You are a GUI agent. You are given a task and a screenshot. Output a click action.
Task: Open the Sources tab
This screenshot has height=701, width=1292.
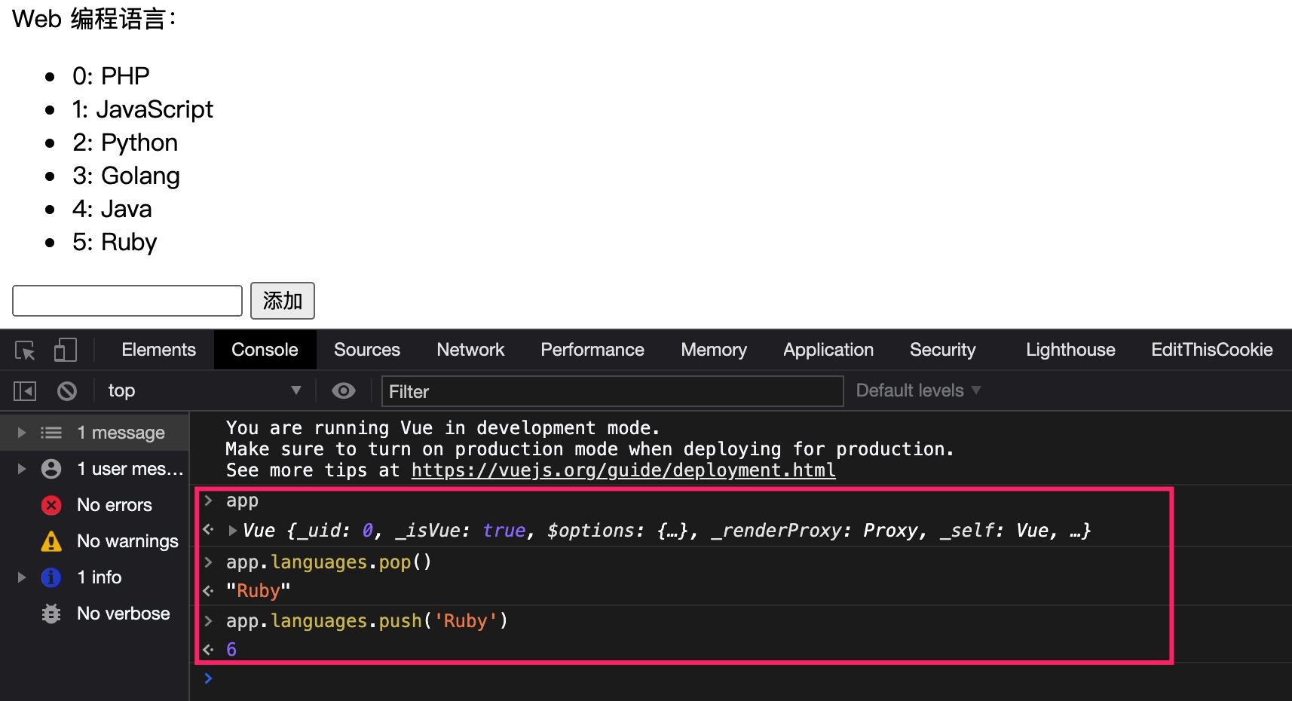pyautogui.click(x=367, y=350)
